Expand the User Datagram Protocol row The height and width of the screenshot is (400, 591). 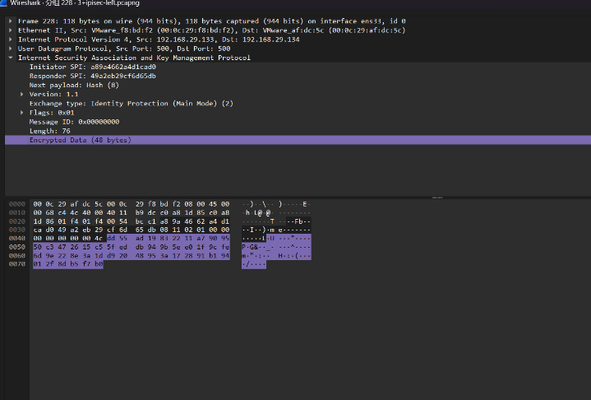(11, 49)
